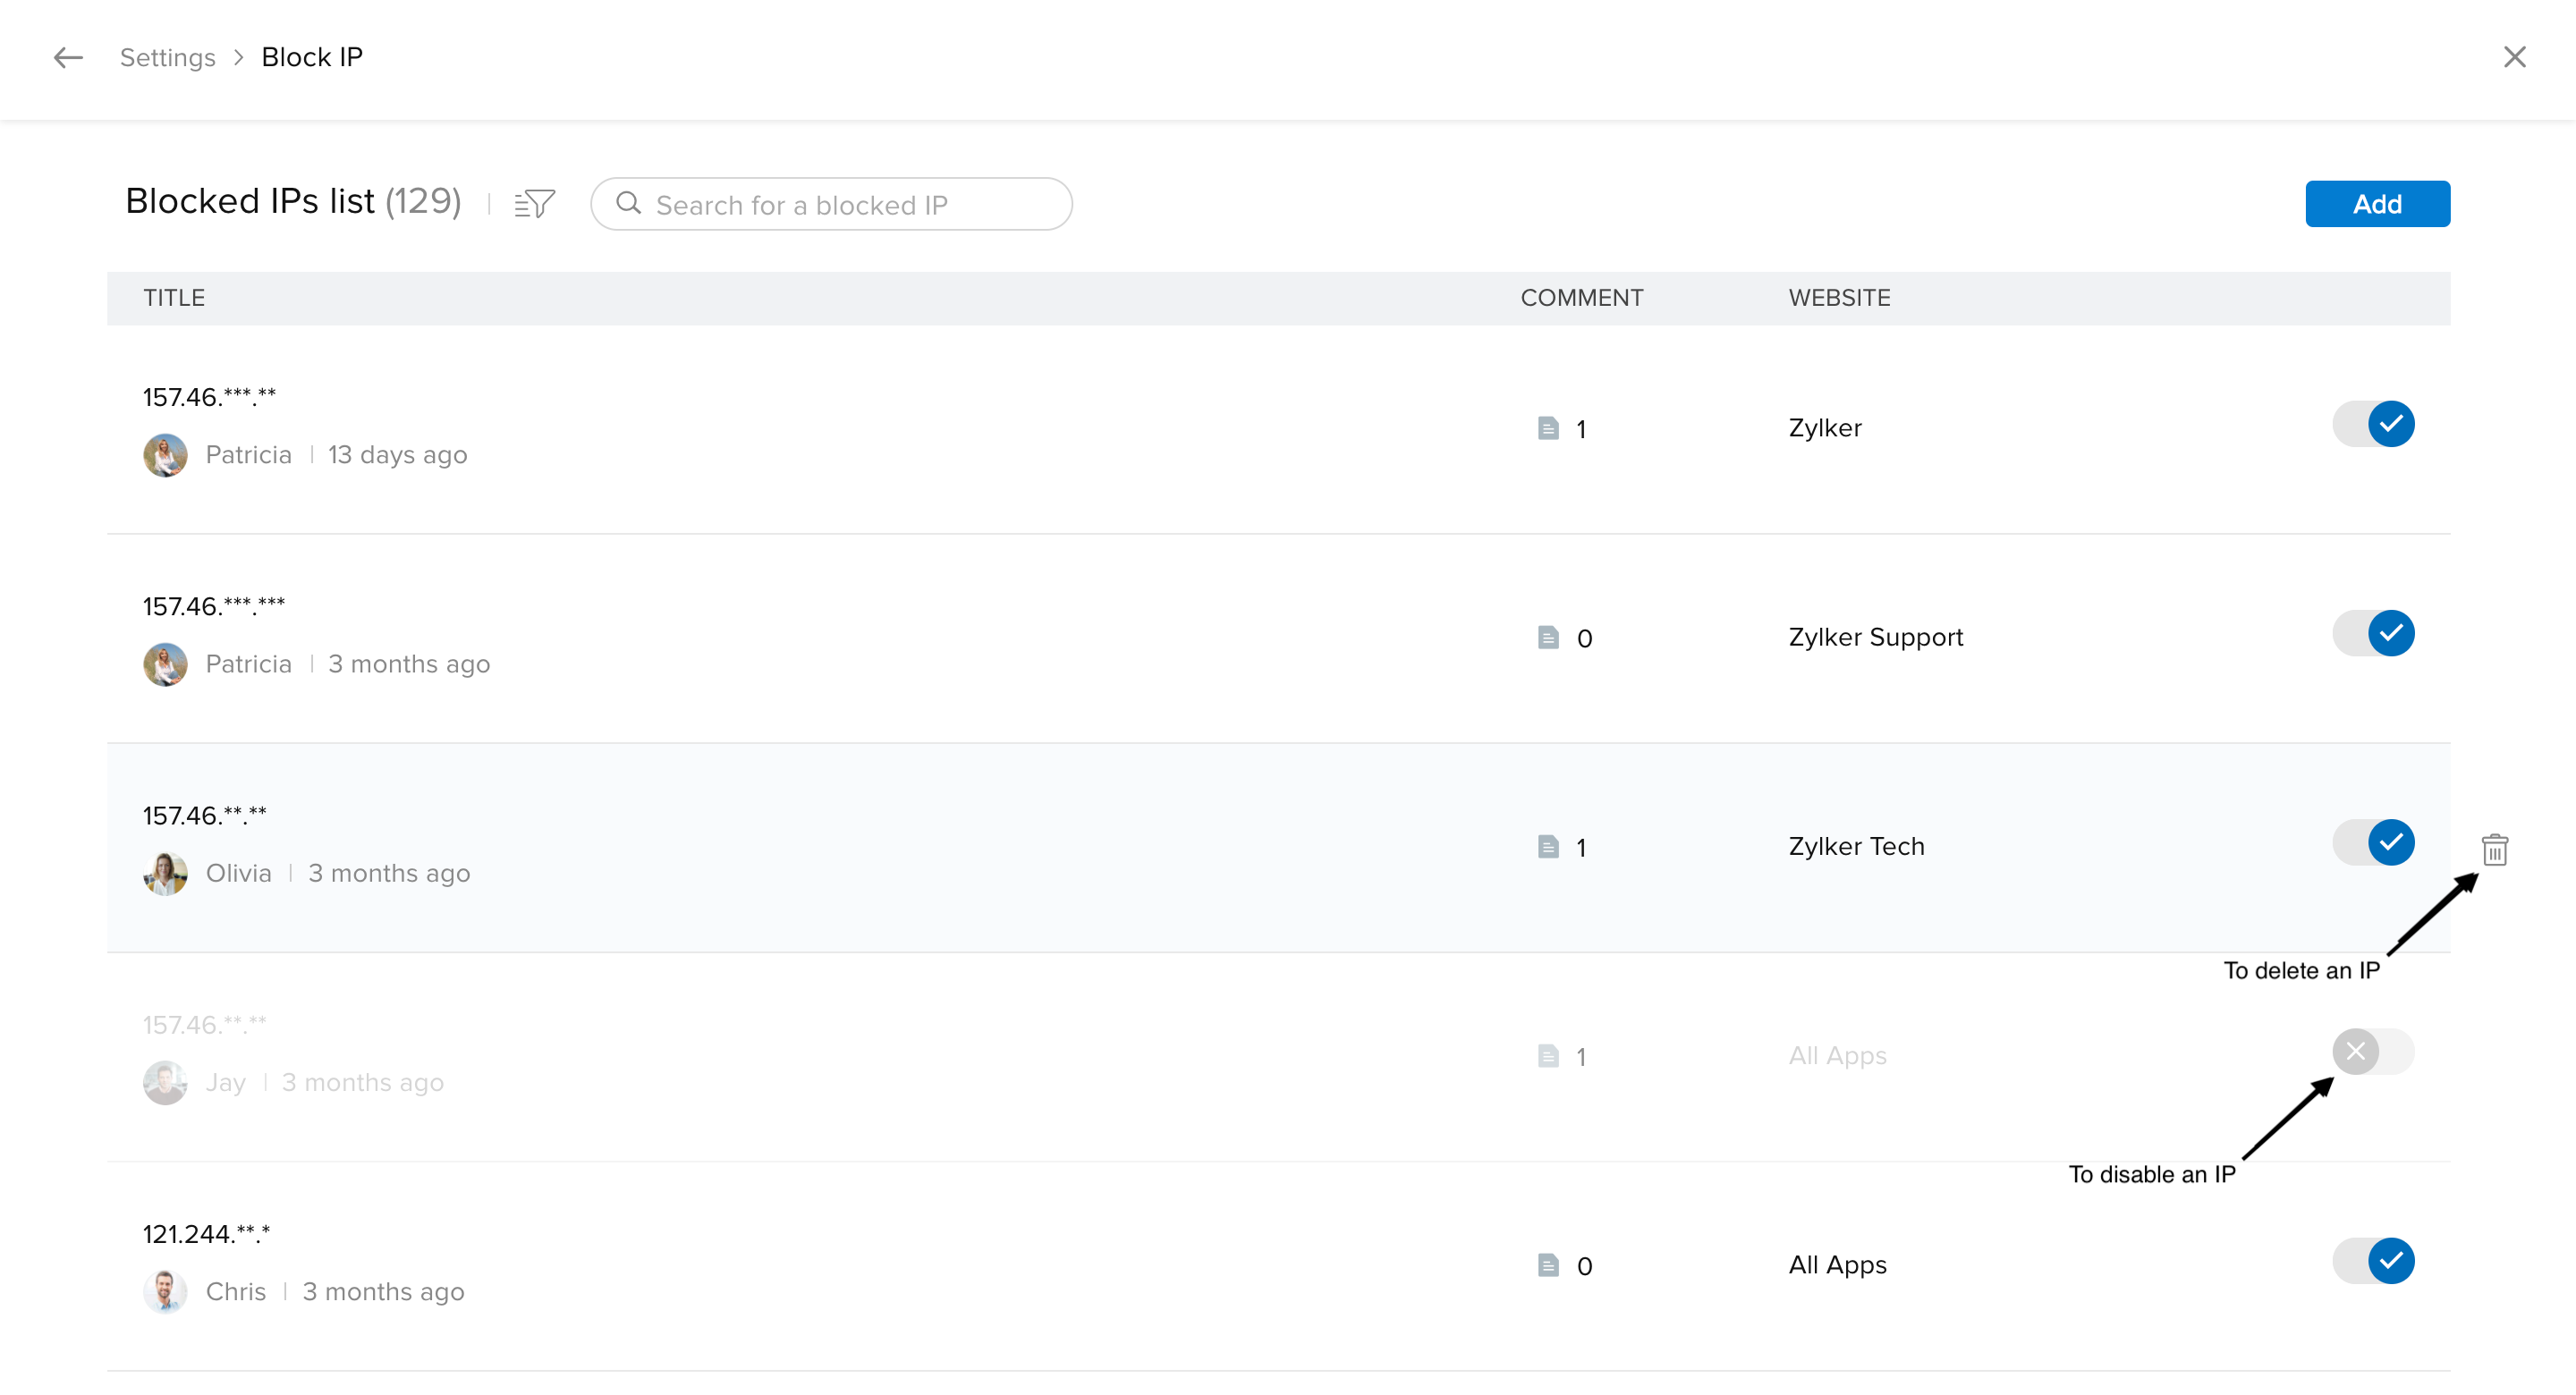Screen dimensions: 2576x1395
Task: Click Patricia's avatar in Zylker Support row
Action: click(x=165, y=664)
